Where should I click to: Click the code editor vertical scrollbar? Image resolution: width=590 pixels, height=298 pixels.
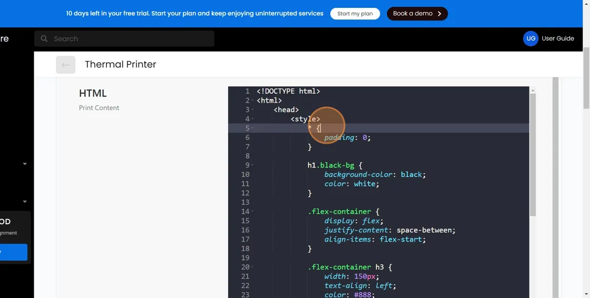coord(533,154)
